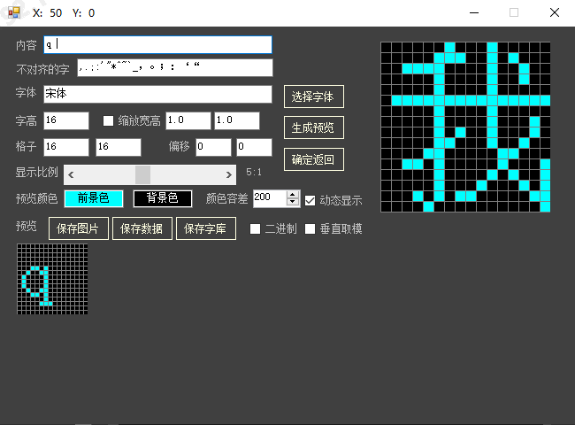Click the 选择字体 button
The image size is (575, 425).
[x=314, y=97]
